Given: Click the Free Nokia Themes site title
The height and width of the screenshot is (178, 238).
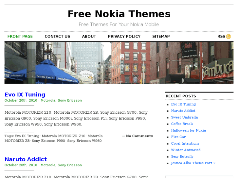Looking at the screenshot, I should coord(119,14).
